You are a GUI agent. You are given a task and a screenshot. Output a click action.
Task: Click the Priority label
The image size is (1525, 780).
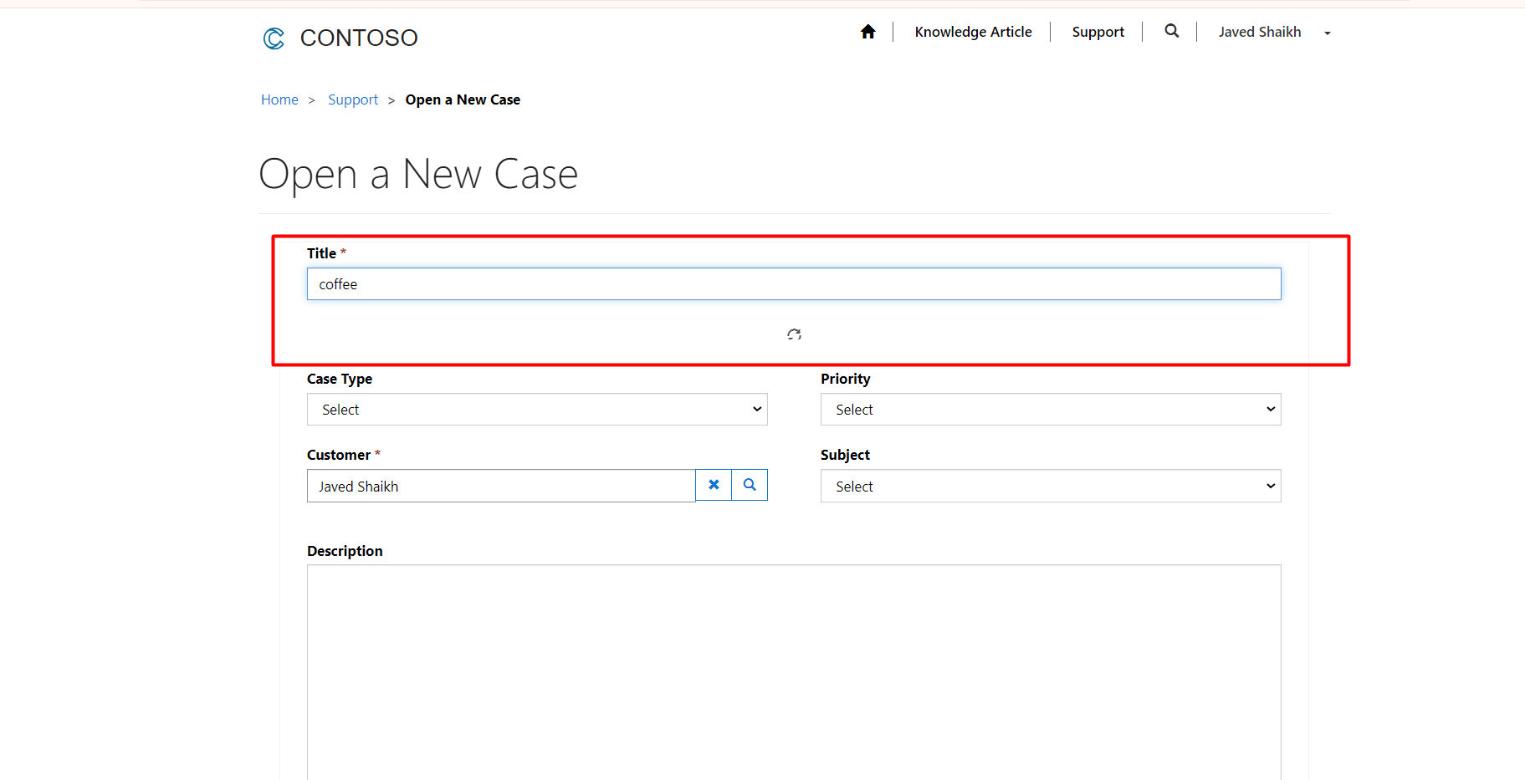(845, 379)
